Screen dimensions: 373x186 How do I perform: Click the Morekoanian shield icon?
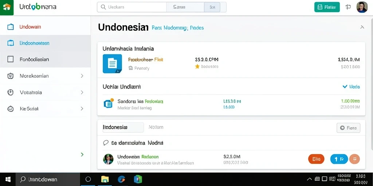point(11,76)
